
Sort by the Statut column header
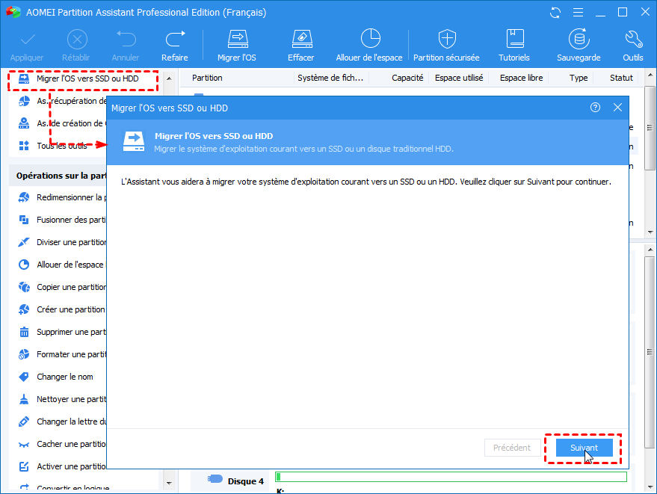621,78
